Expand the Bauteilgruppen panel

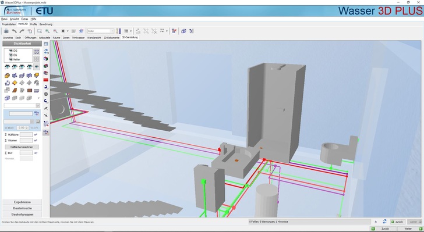pyautogui.click(x=22, y=215)
